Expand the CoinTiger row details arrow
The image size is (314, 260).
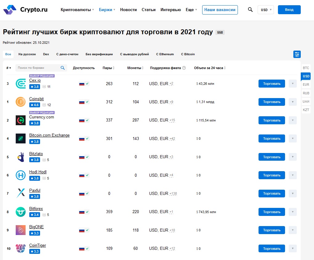[292, 249]
